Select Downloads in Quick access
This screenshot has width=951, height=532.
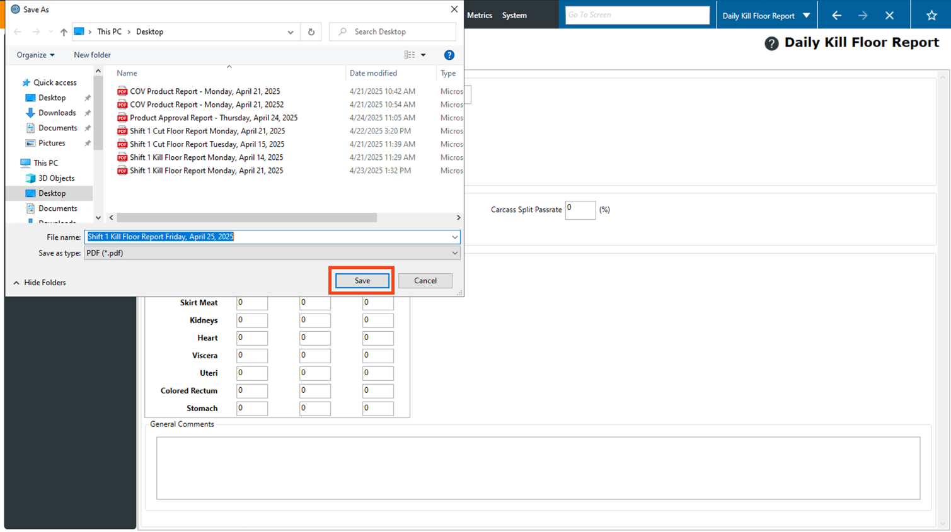57,113
